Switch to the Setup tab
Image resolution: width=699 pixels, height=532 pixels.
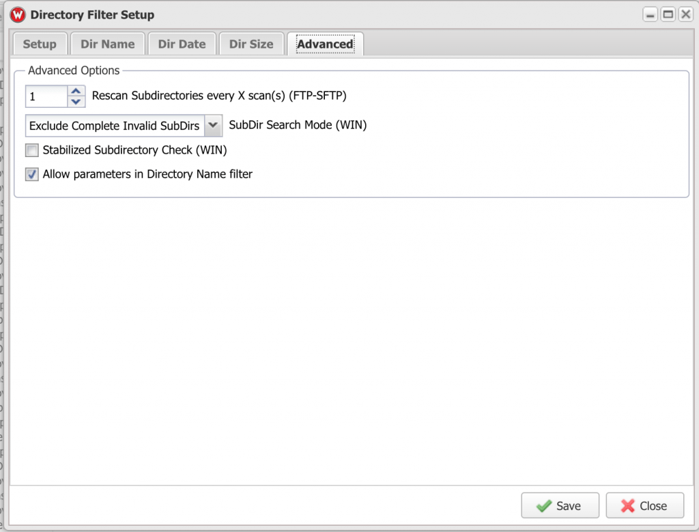[x=40, y=43]
